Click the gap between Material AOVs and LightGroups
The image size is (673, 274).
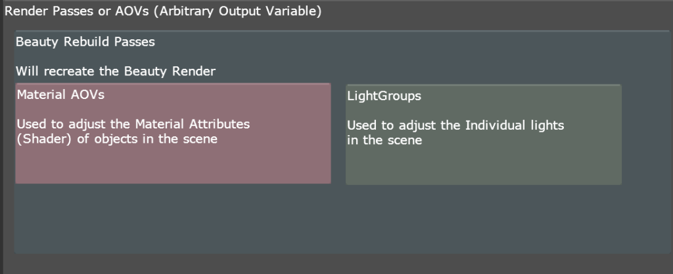338,134
